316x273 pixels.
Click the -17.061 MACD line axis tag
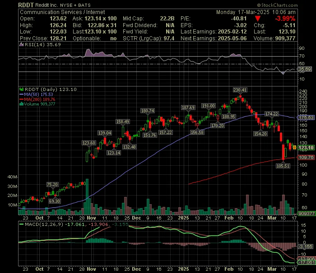point(306,263)
